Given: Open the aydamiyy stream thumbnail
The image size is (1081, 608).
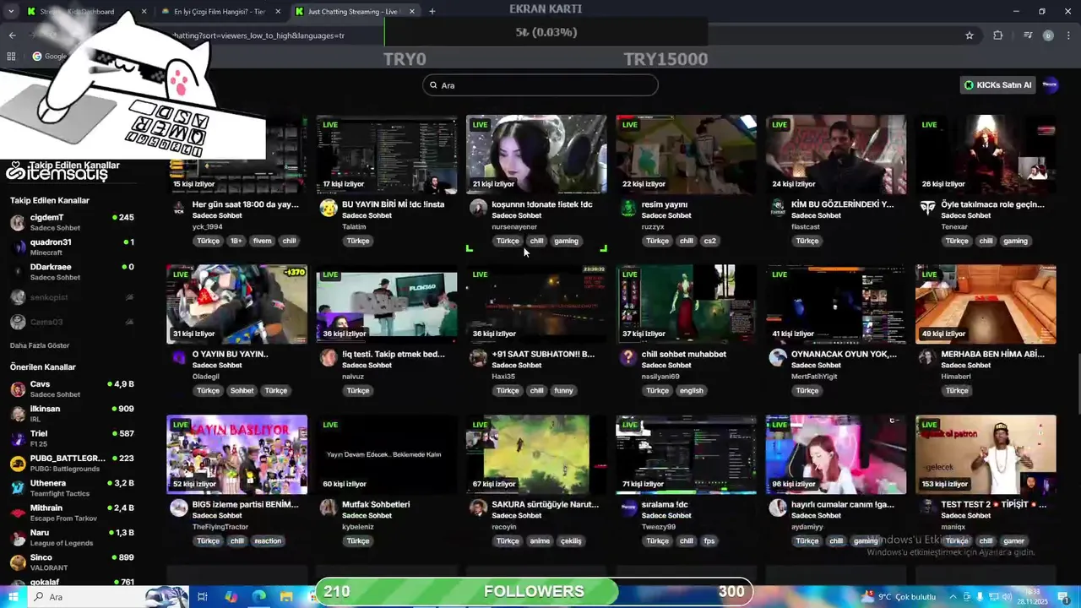Looking at the screenshot, I should tap(835, 454).
